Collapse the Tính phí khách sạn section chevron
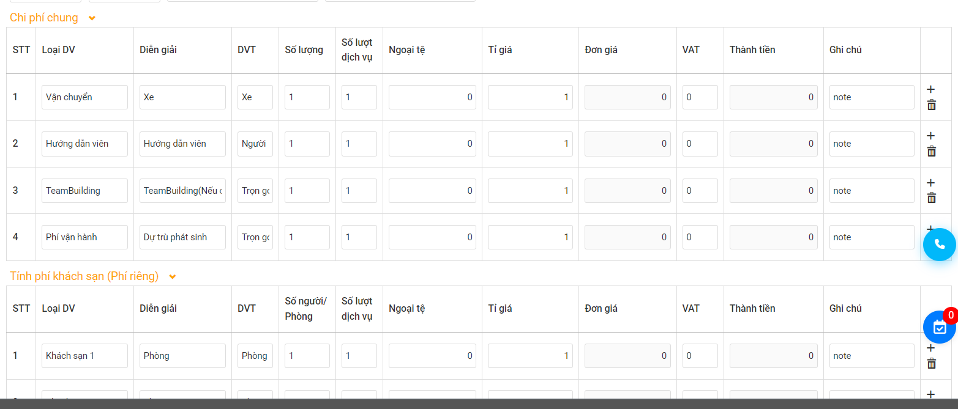The height and width of the screenshot is (409, 958). click(x=173, y=277)
